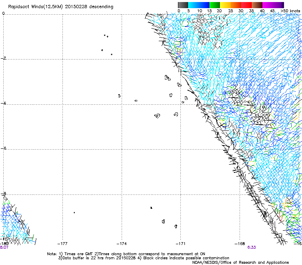The width and height of the screenshot is (302, 265).
Task: Click the purple time label '8:33'
Action: coord(251,247)
